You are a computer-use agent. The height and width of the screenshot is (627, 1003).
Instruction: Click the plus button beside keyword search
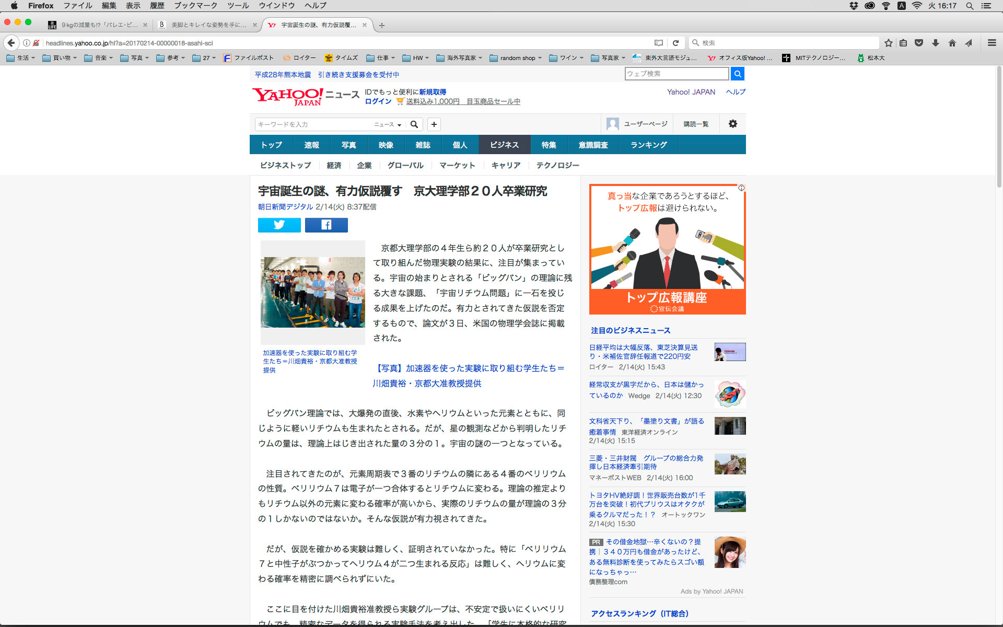coord(434,124)
